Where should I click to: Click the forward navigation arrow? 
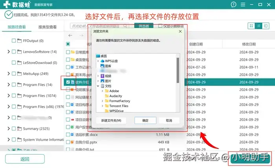point(81,36)
